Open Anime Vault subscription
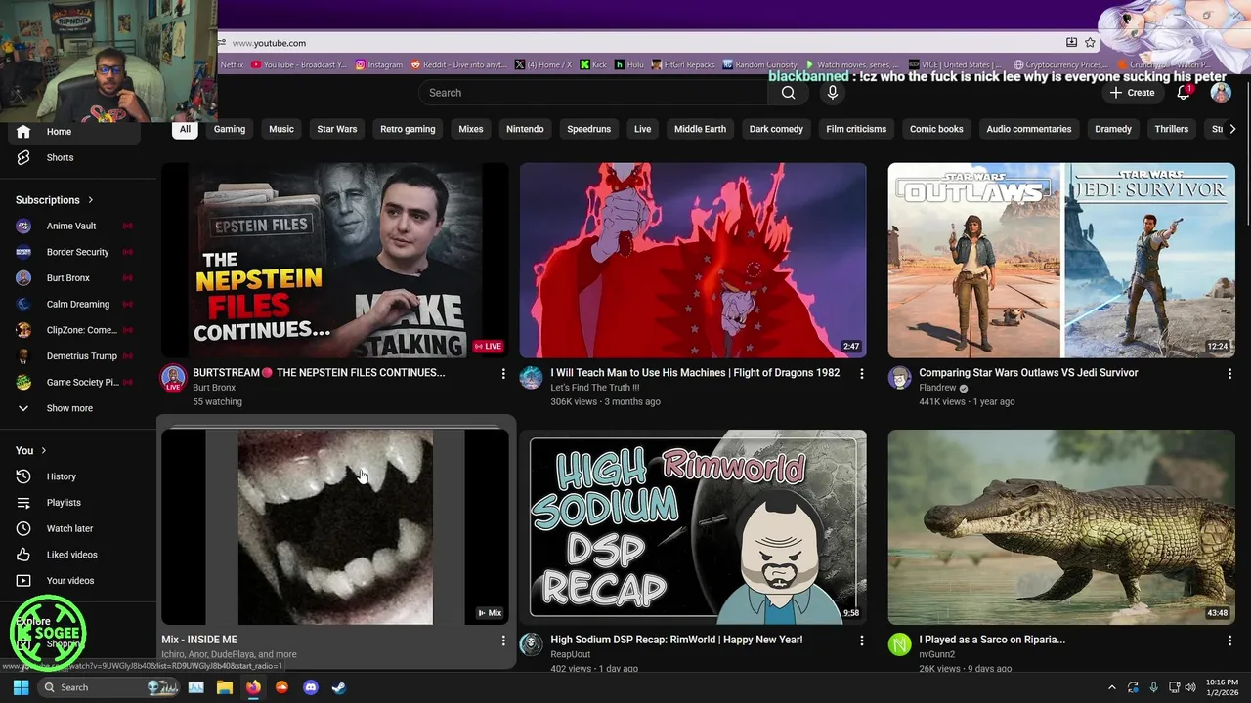Image resolution: width=1251 pixels, height=703 pixels. [73, 226]
